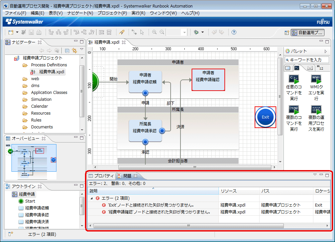This screenshot has width=335, height=242.
Task: Select the Rules folder
Action: (36, 120)
